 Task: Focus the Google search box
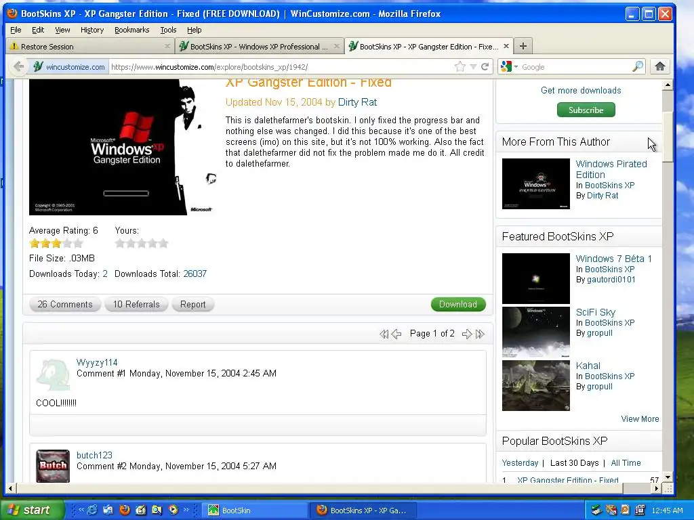pyautogui.click(x=575, y=67)
